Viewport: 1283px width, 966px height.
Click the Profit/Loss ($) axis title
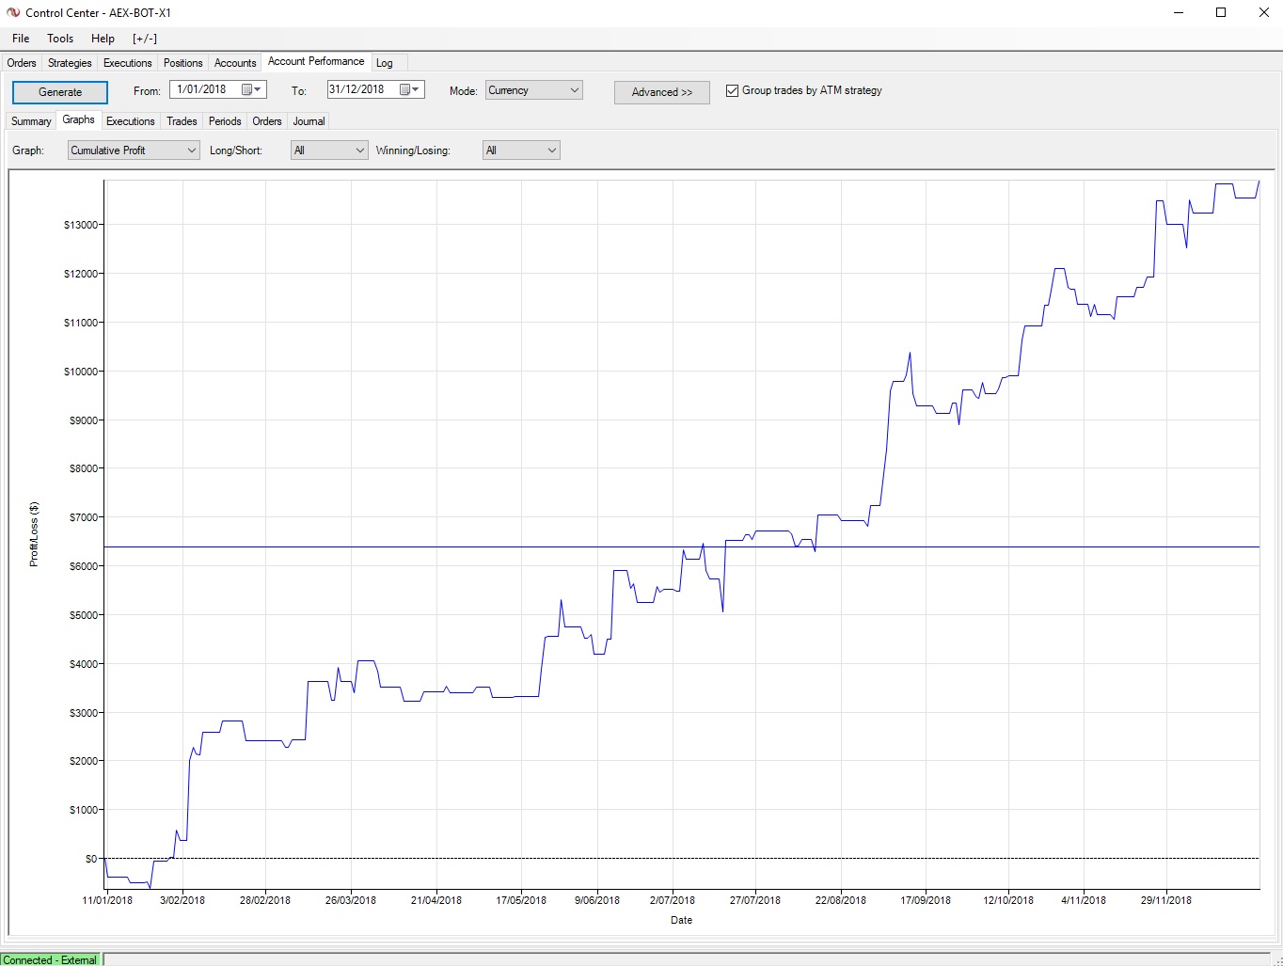click(34, 533)
